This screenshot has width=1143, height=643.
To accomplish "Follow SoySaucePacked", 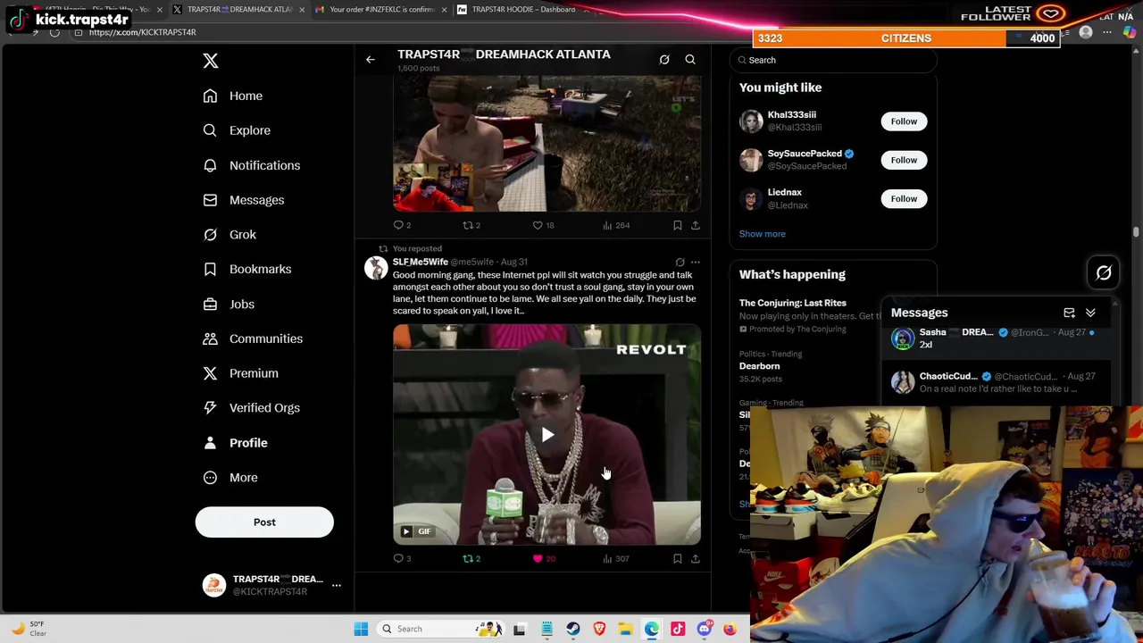I will tap(904, 160).
